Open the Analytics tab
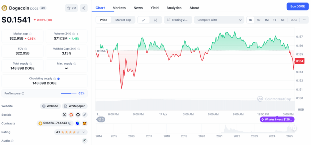 (x=174, y=8)
